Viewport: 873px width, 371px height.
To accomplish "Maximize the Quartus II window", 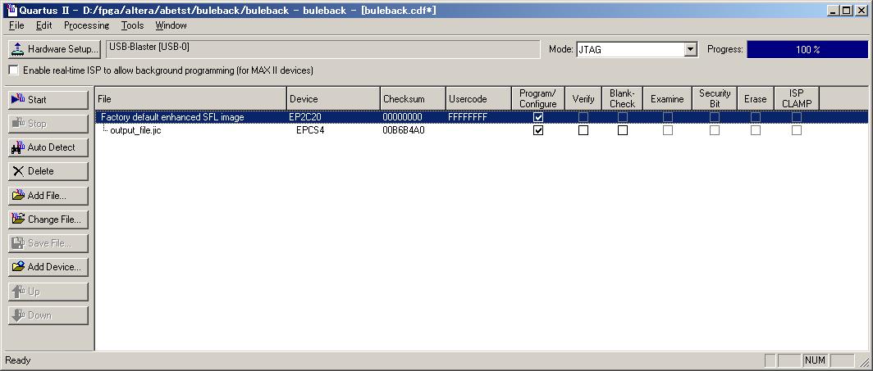I will pyautogui.click(x=846, y=10).
